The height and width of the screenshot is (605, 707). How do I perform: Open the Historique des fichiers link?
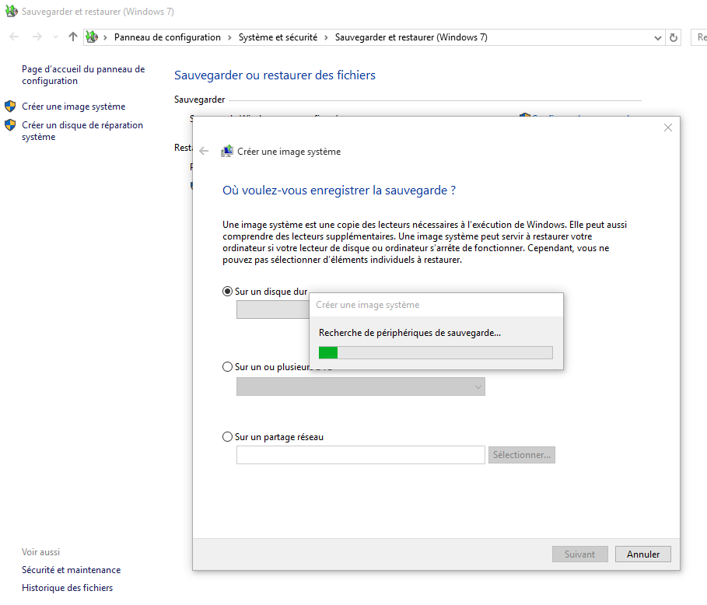pos(67,588)
